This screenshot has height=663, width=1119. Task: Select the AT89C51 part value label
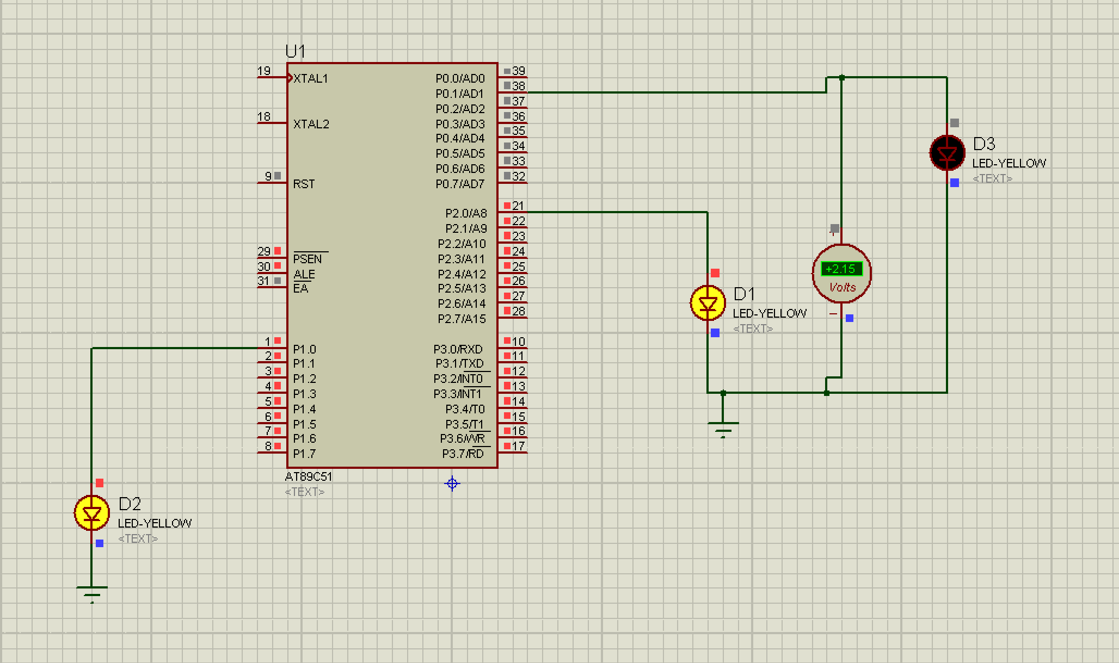309,476
